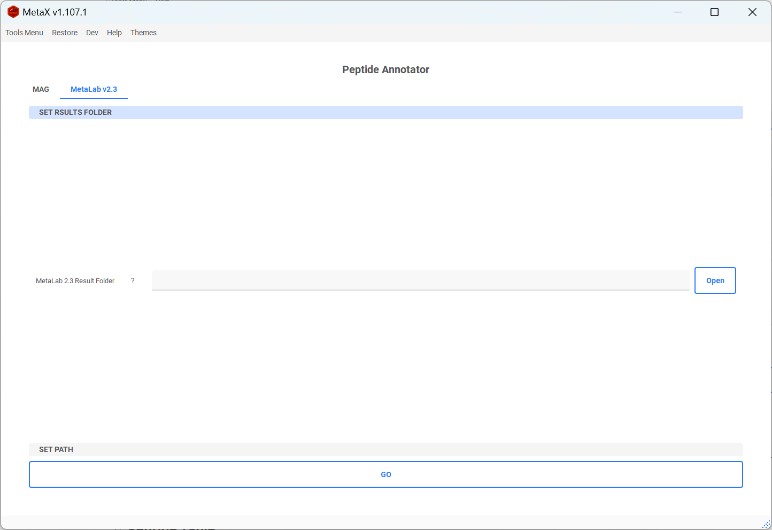772x530 pixels.
Task: Click the window resize grip icon
Action: point(766,524)
